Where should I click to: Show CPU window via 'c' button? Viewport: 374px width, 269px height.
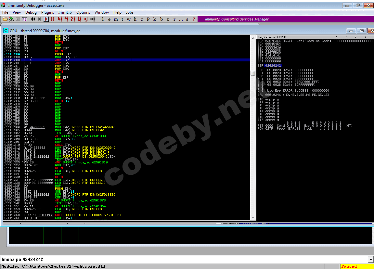(142, 19)
